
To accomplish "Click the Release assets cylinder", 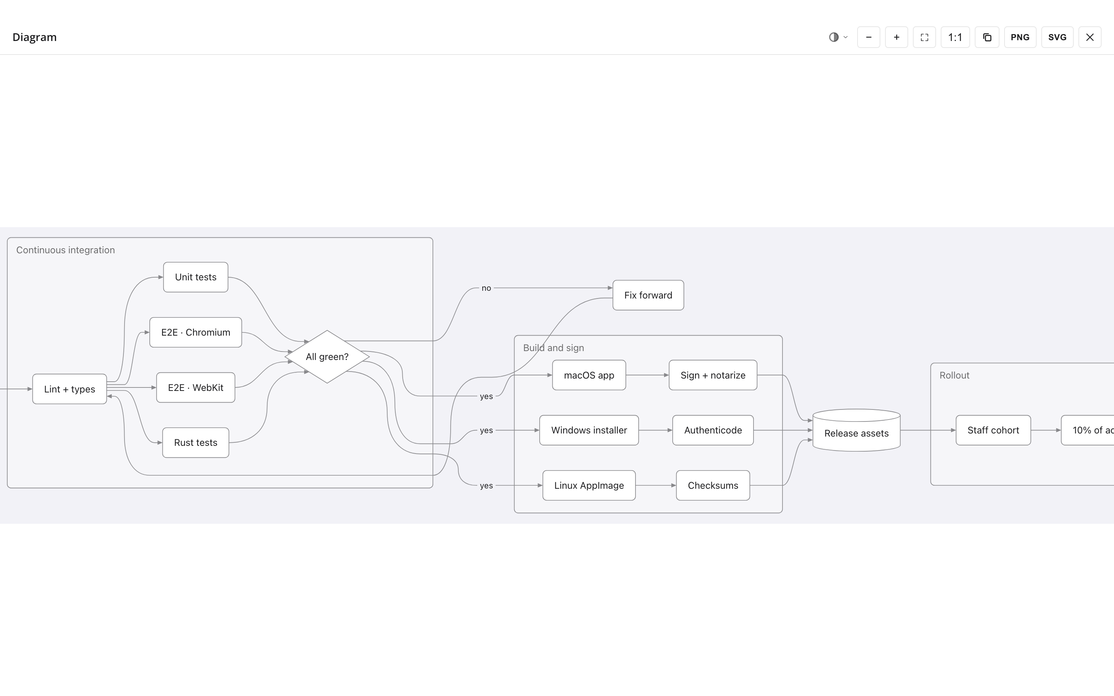I will pyautogui.click(x=857, y=430).
